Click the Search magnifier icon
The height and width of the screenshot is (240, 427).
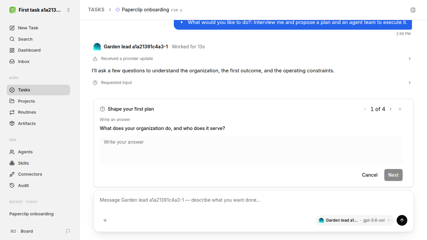point(12,39)
